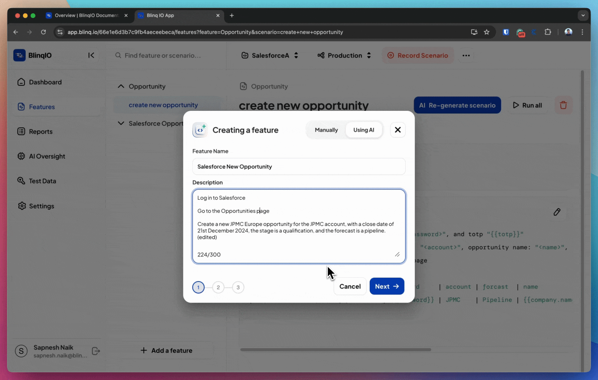Open a new browser tab
The width and height of the screenshot is (598, 380).
[231, 15]
